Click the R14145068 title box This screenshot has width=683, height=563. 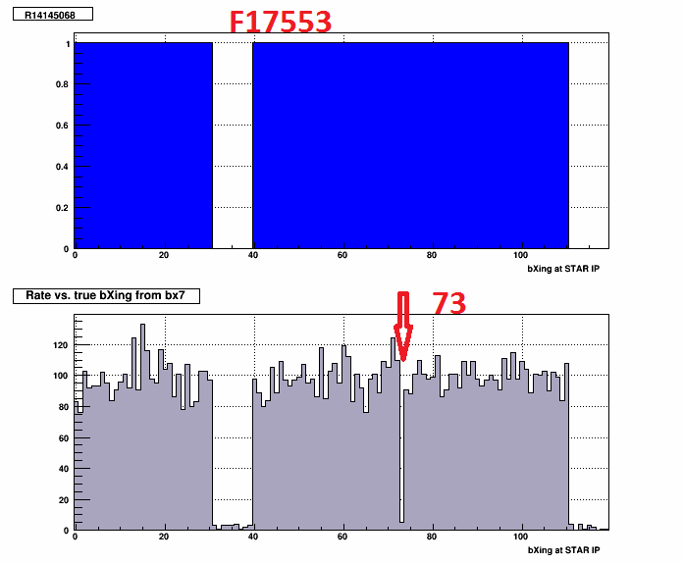click(x=53, y=14)
